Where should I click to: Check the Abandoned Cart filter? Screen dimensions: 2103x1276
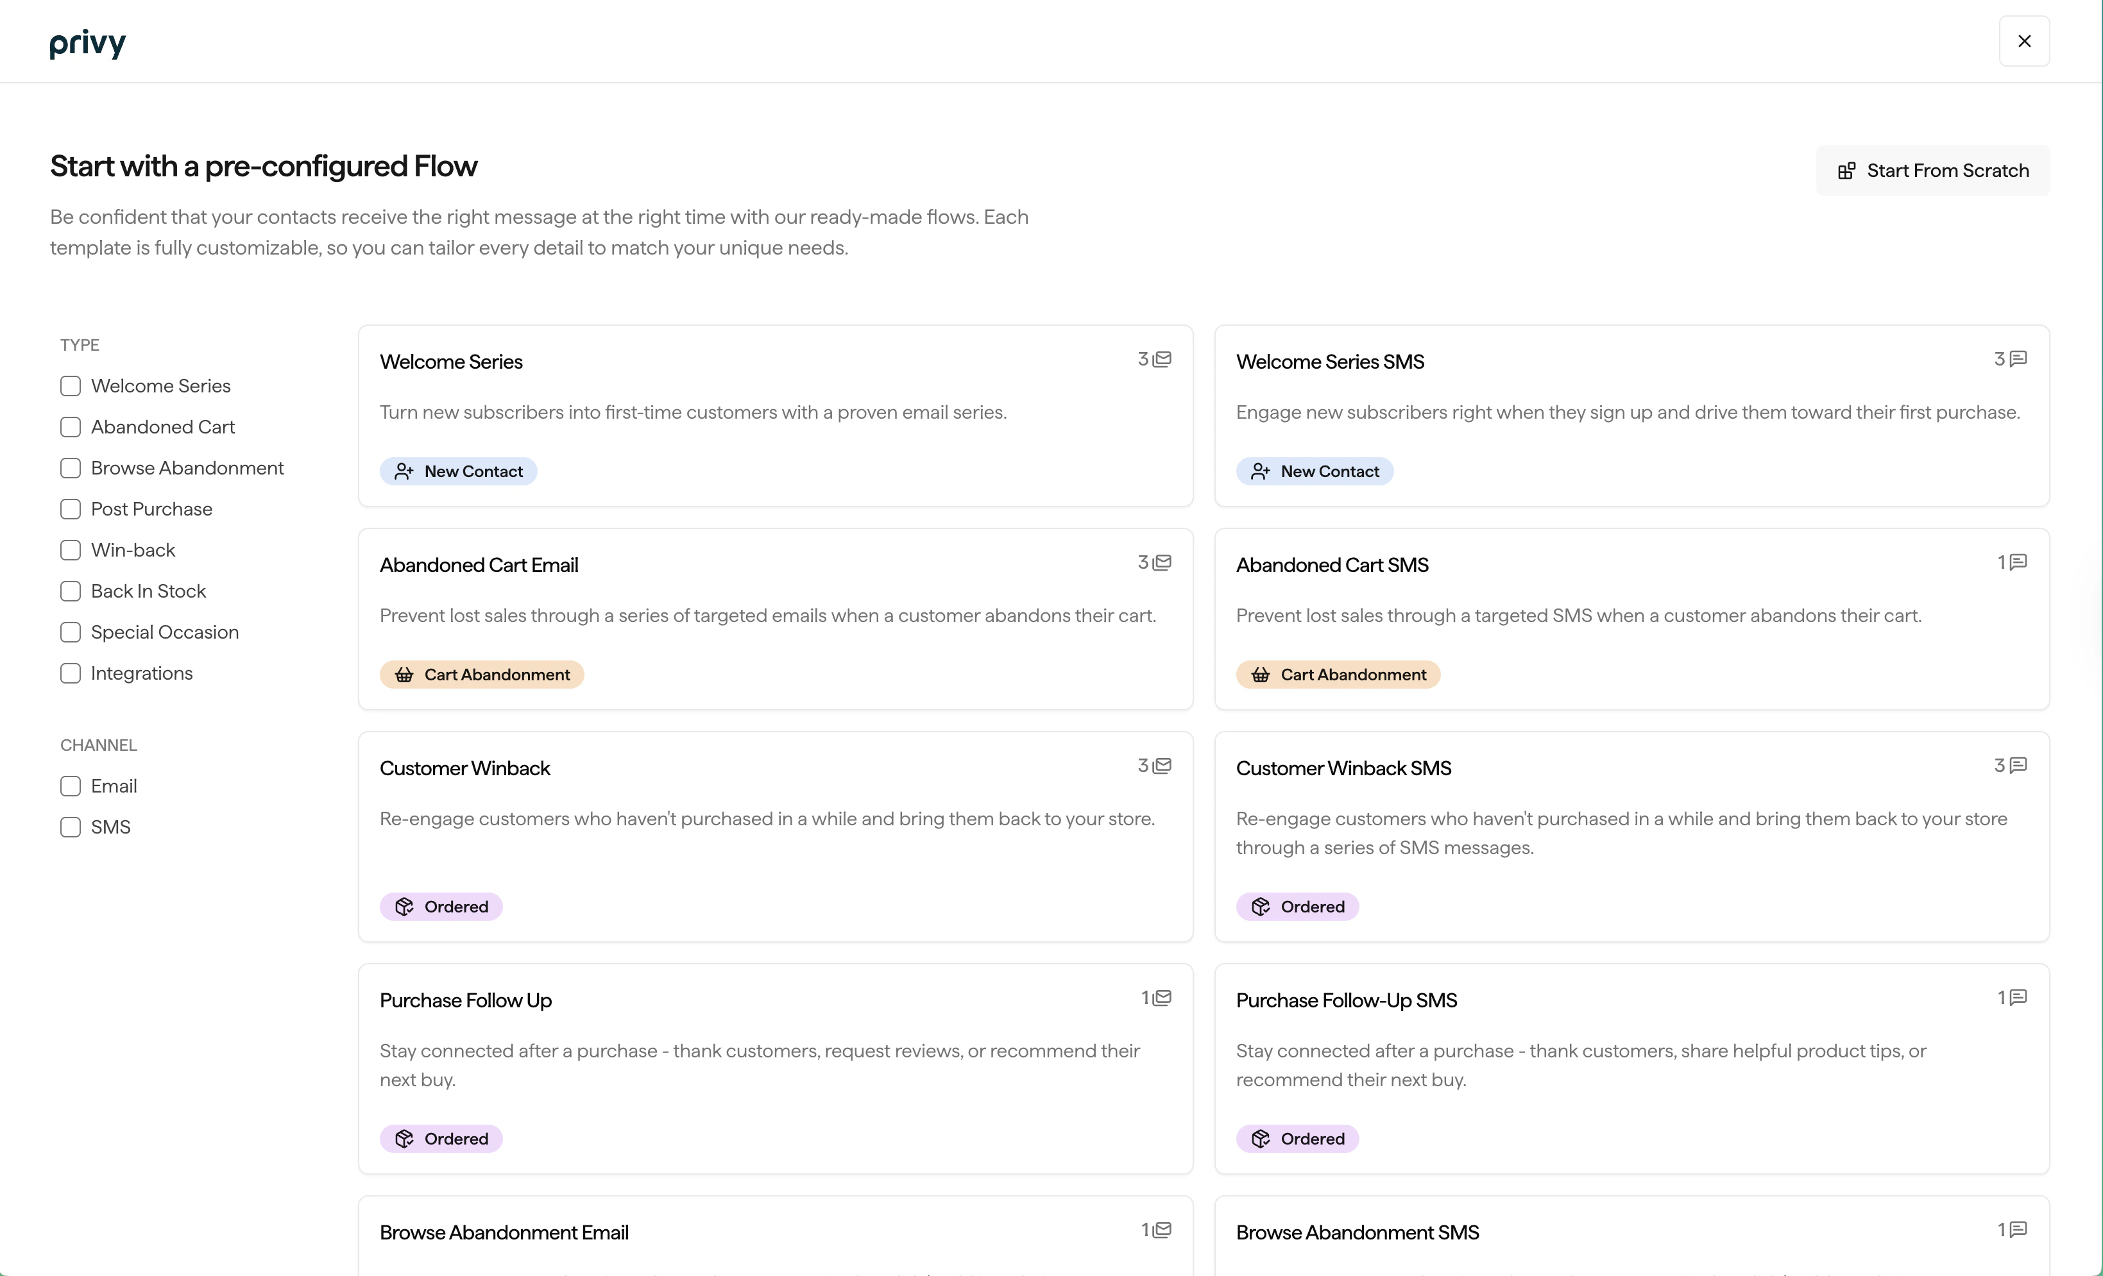pyautogui.click(x=71, y=426)
